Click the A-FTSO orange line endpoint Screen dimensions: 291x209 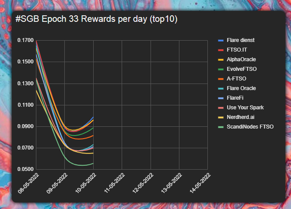(x=93, y=136)
